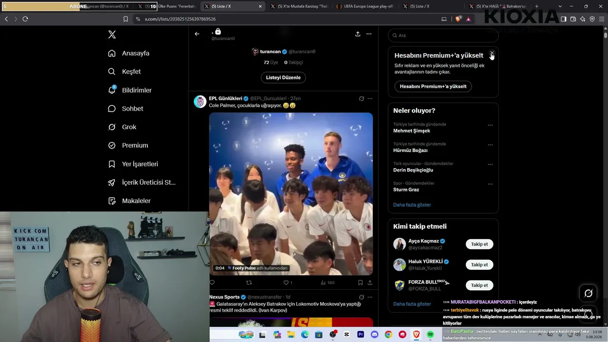
Task: Open the Hürmüz Boğazı trend
Action: click(410, 150)
